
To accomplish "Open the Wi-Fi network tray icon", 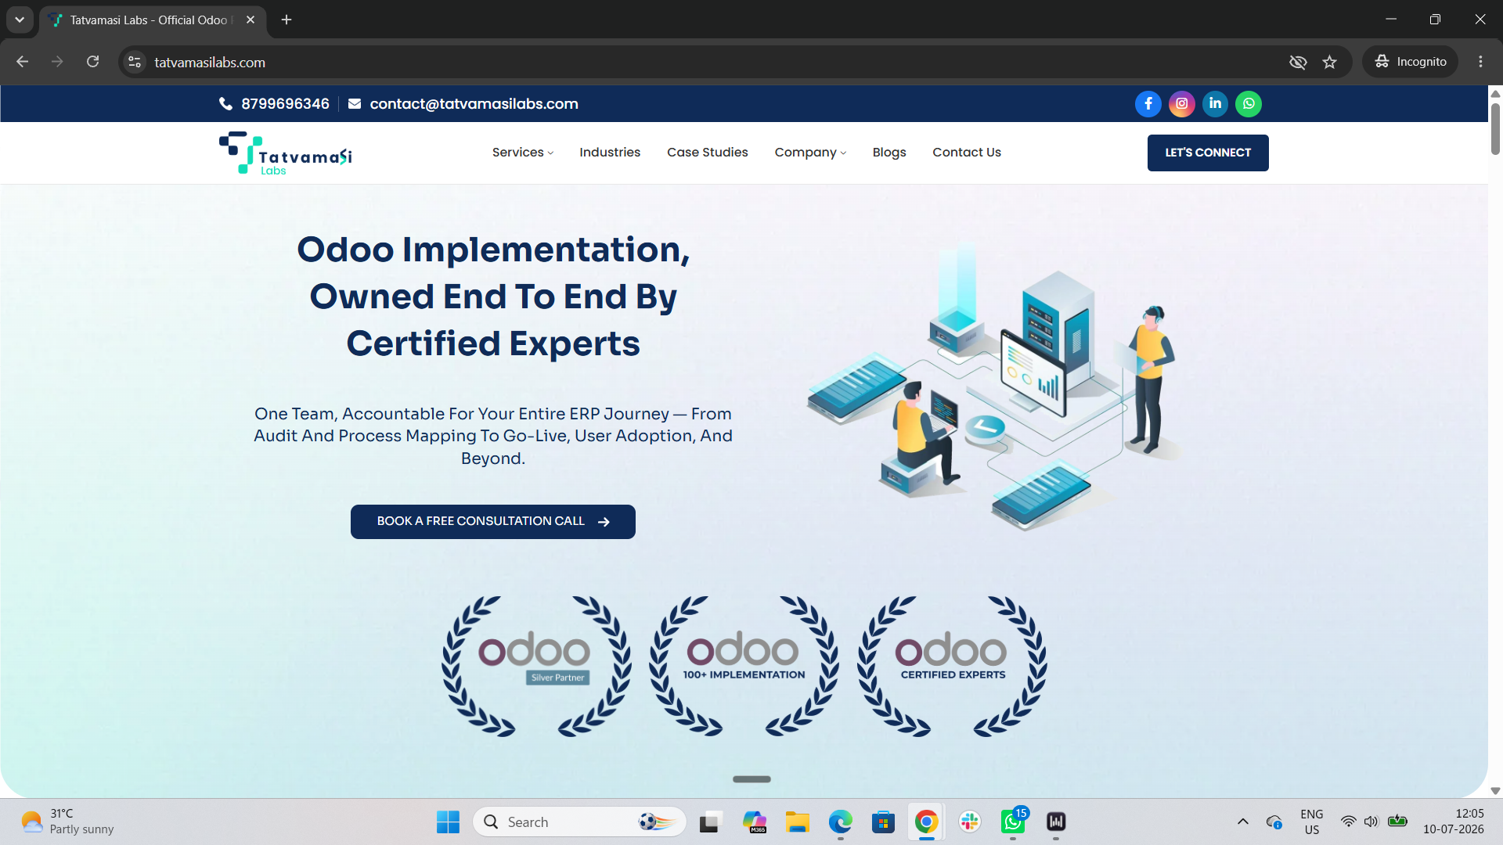I will tap(1348, 822).
